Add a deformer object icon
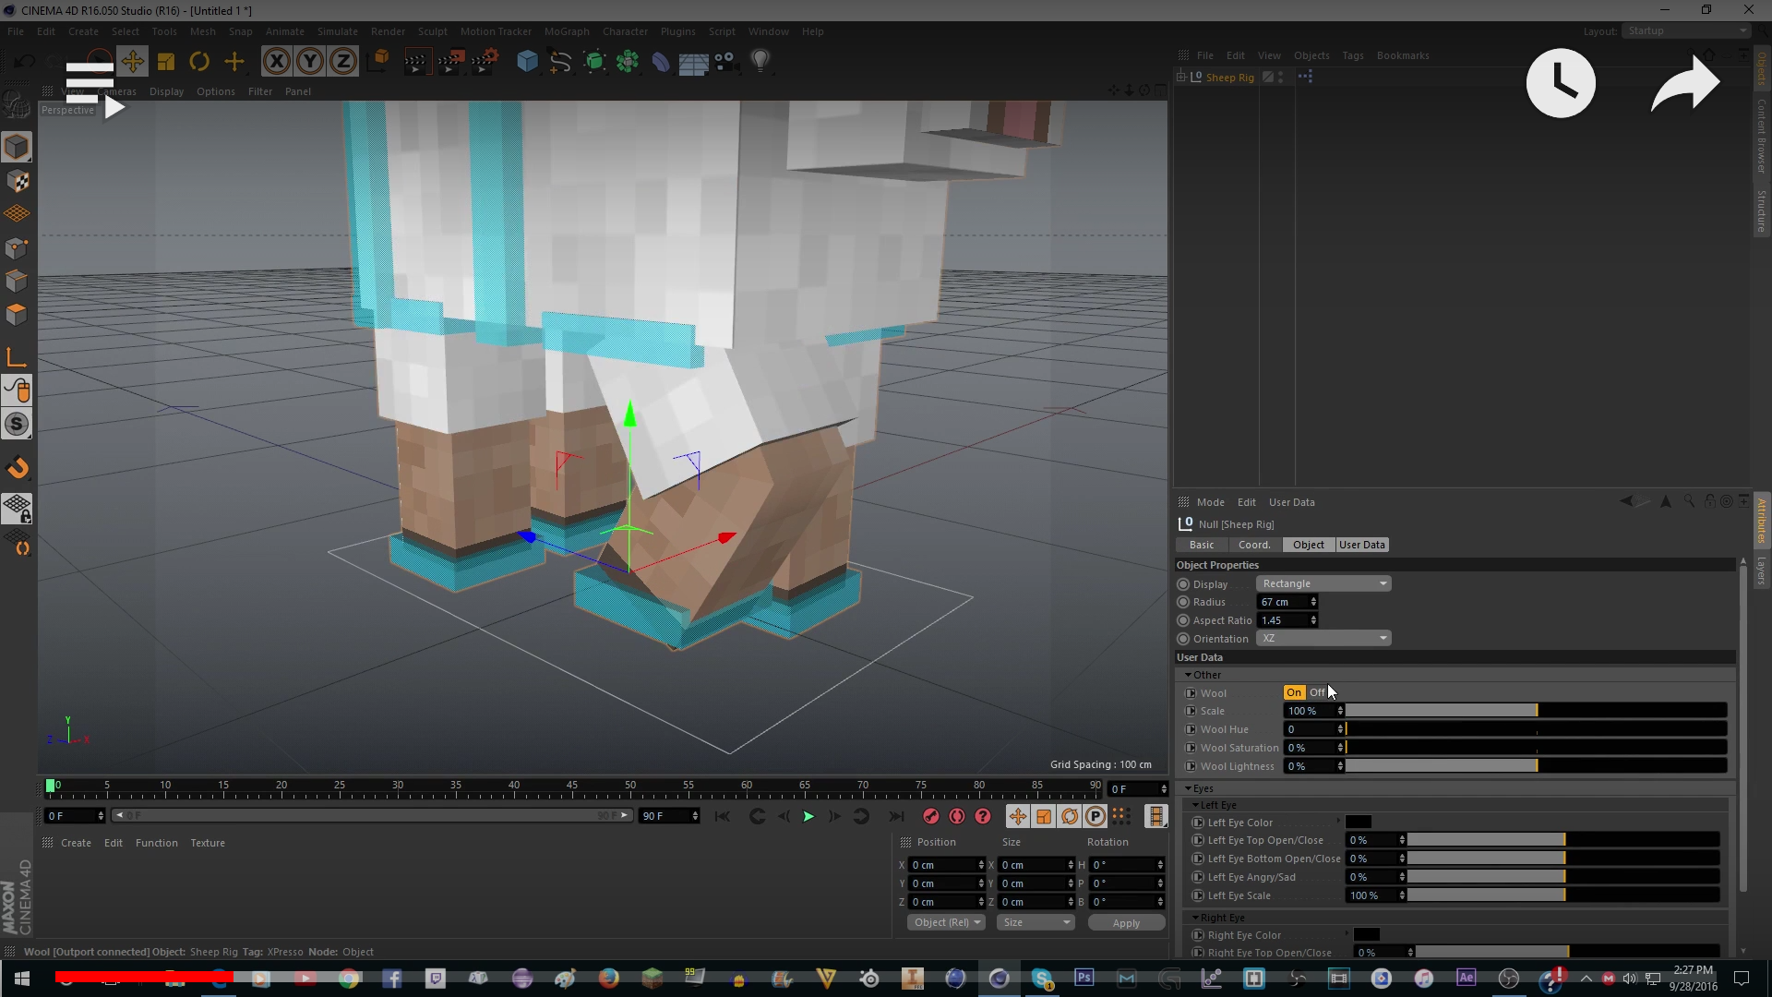1772x997 pixels. click(661, 61)
